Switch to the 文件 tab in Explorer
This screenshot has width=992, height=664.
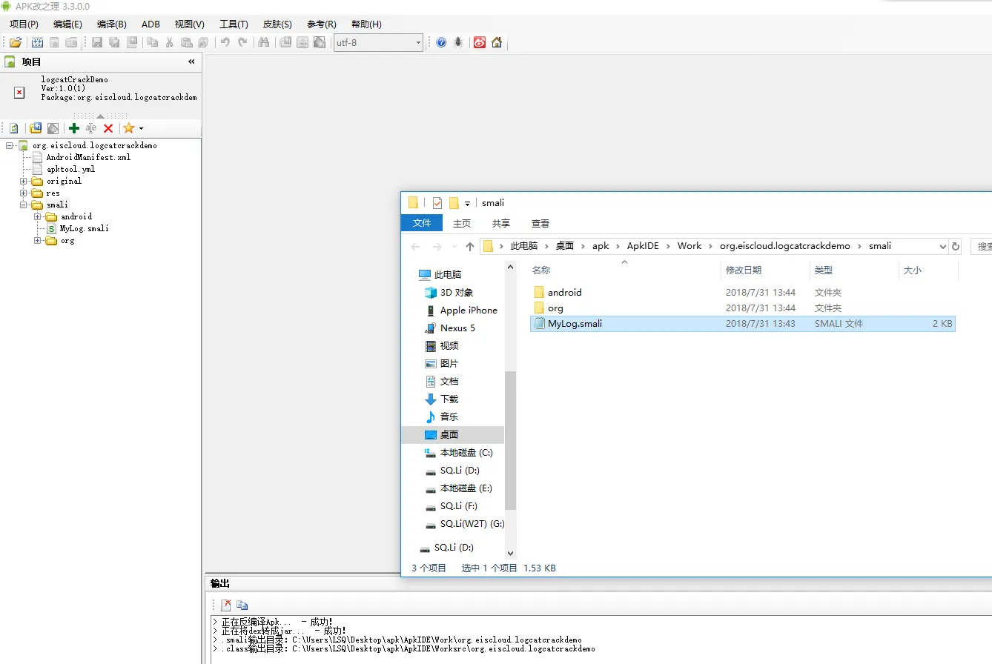pos(422,223)
